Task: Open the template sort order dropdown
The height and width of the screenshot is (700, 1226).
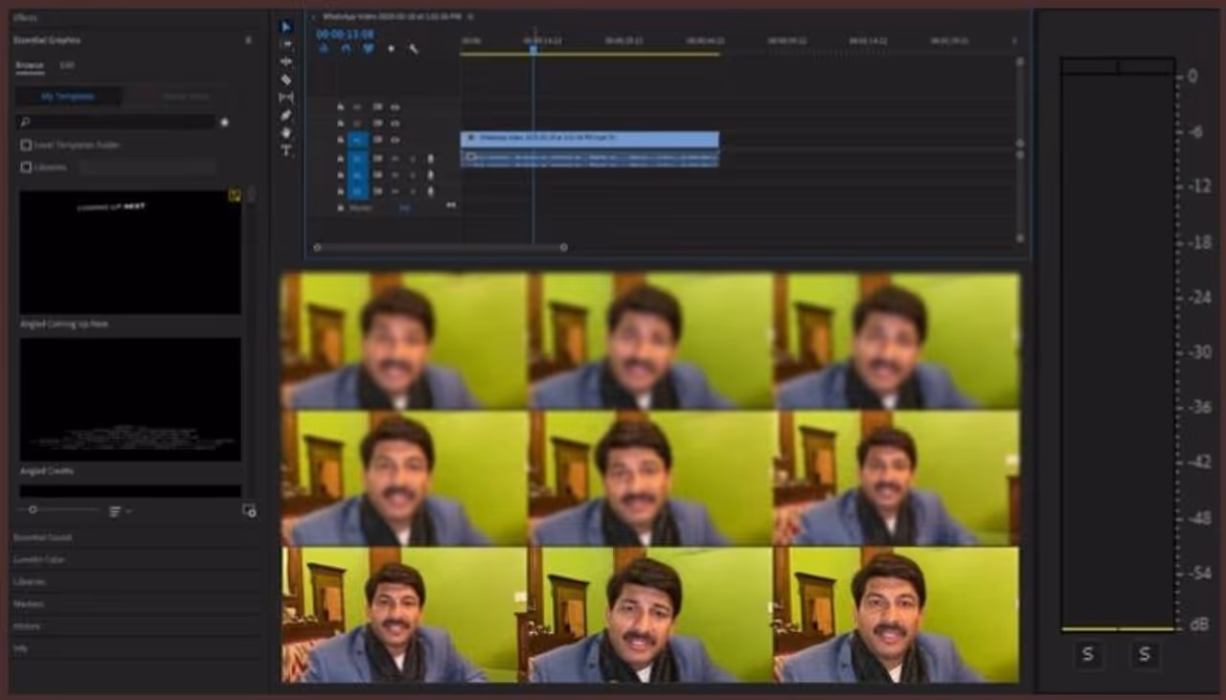Action: (119, 511)
